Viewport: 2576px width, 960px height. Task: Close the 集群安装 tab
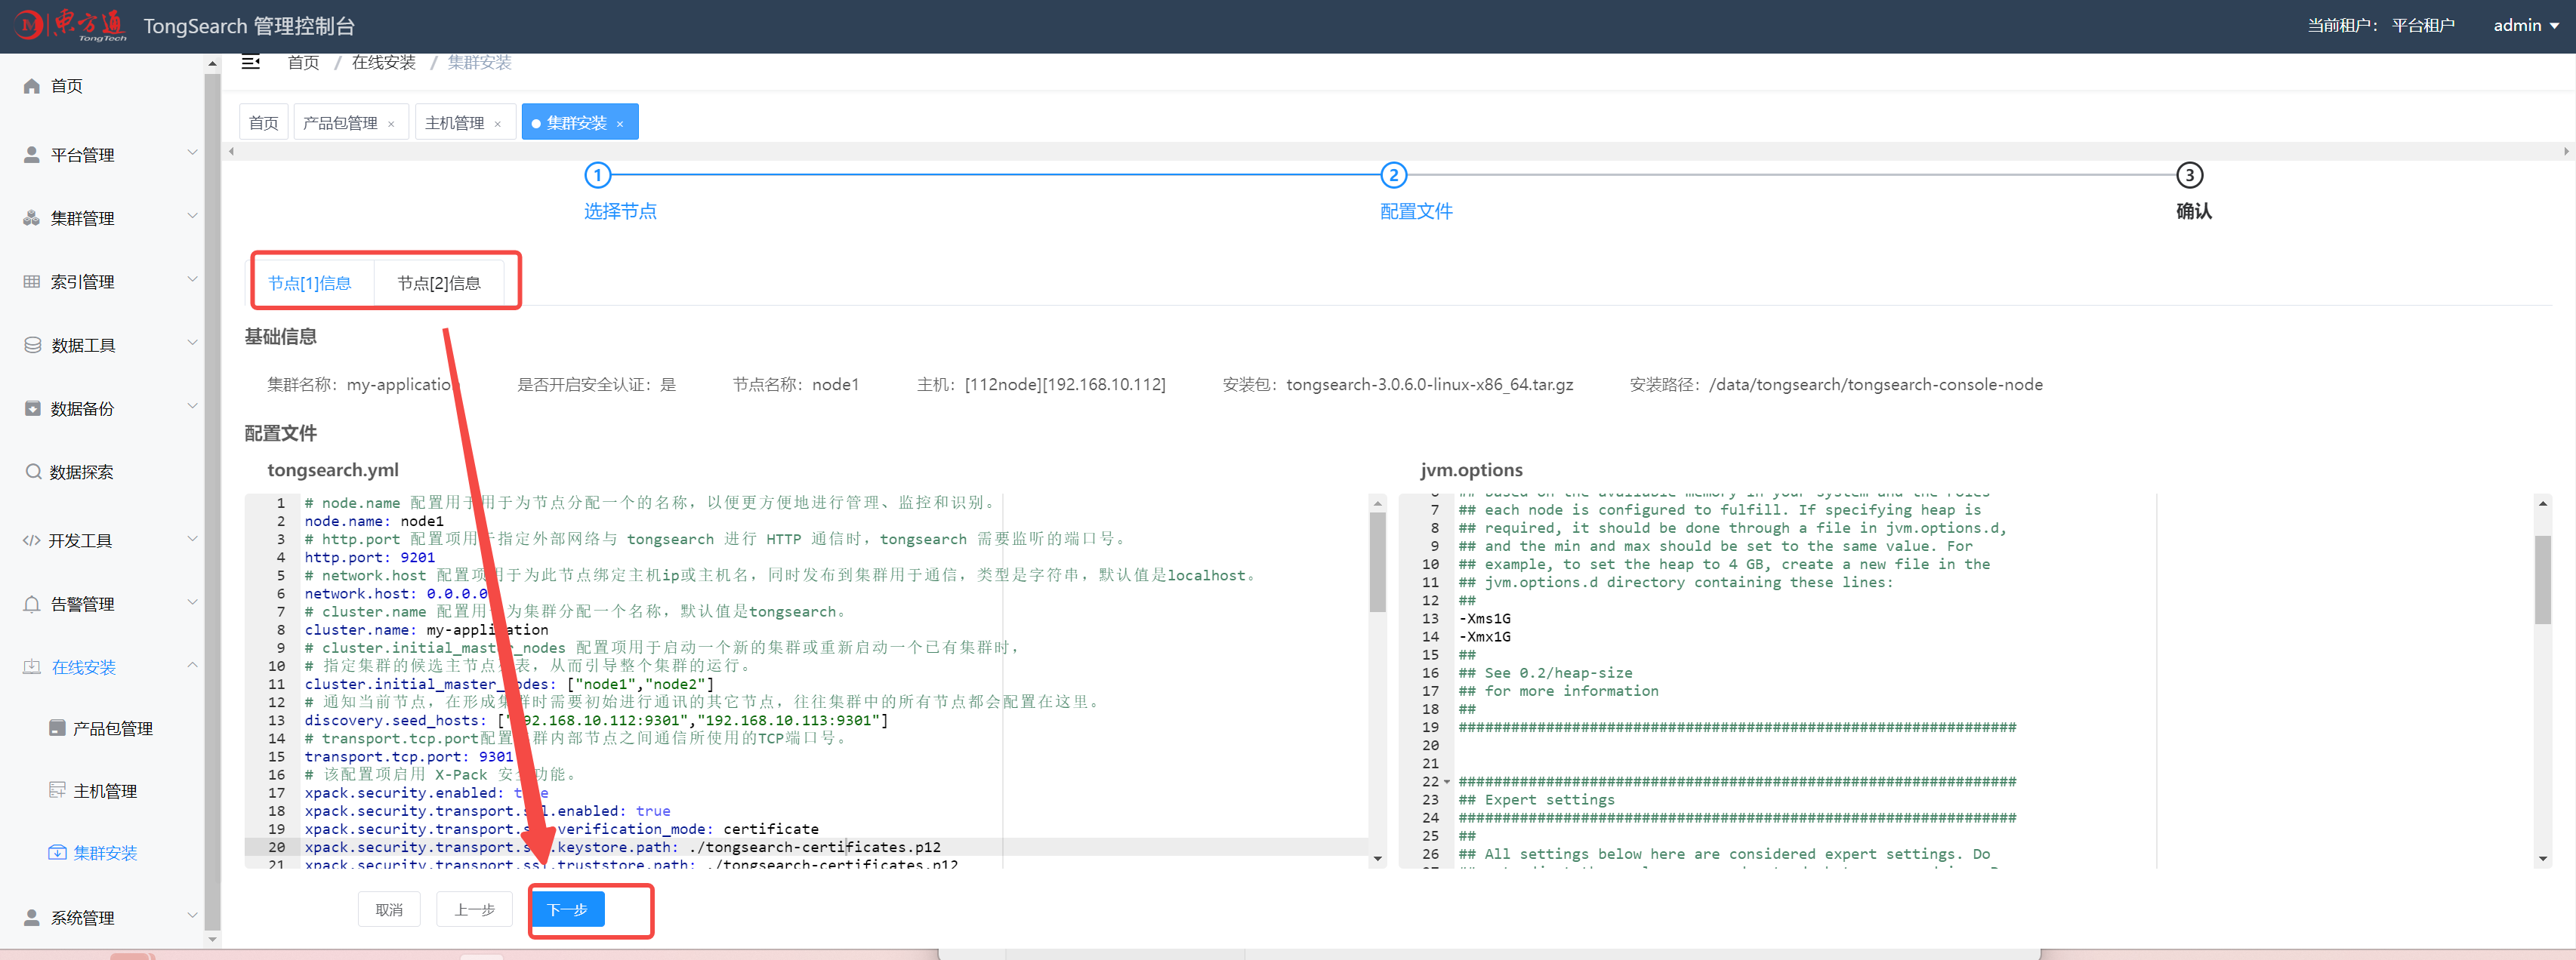coord(620,124)
